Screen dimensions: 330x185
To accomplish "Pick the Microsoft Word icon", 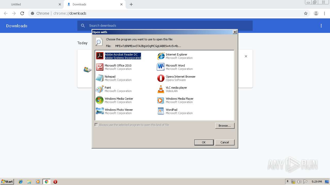I will pos(160,67).
